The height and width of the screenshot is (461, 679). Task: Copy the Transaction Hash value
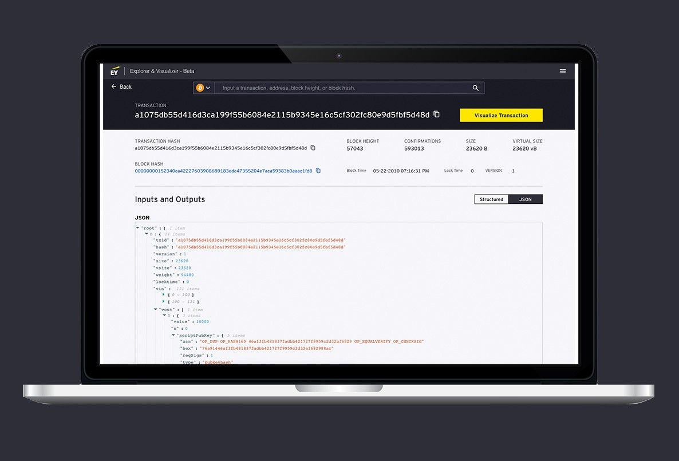pyautogui.click(x=313, y=148)
